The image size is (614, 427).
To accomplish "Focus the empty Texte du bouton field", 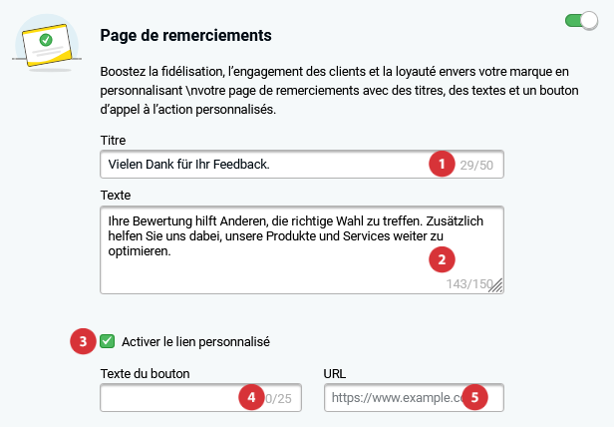I will coord(201,398).
